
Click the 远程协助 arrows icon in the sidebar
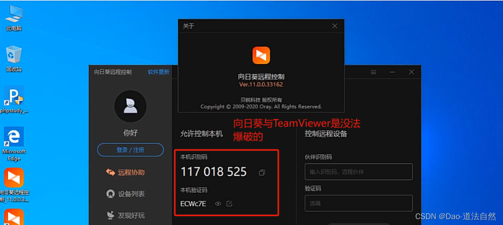[x=110, y=173]
